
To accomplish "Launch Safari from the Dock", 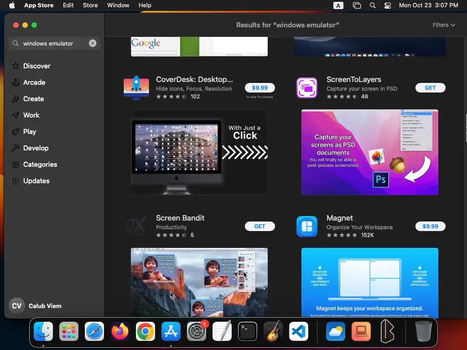I will pyautogui.click(x=94, y=331).
